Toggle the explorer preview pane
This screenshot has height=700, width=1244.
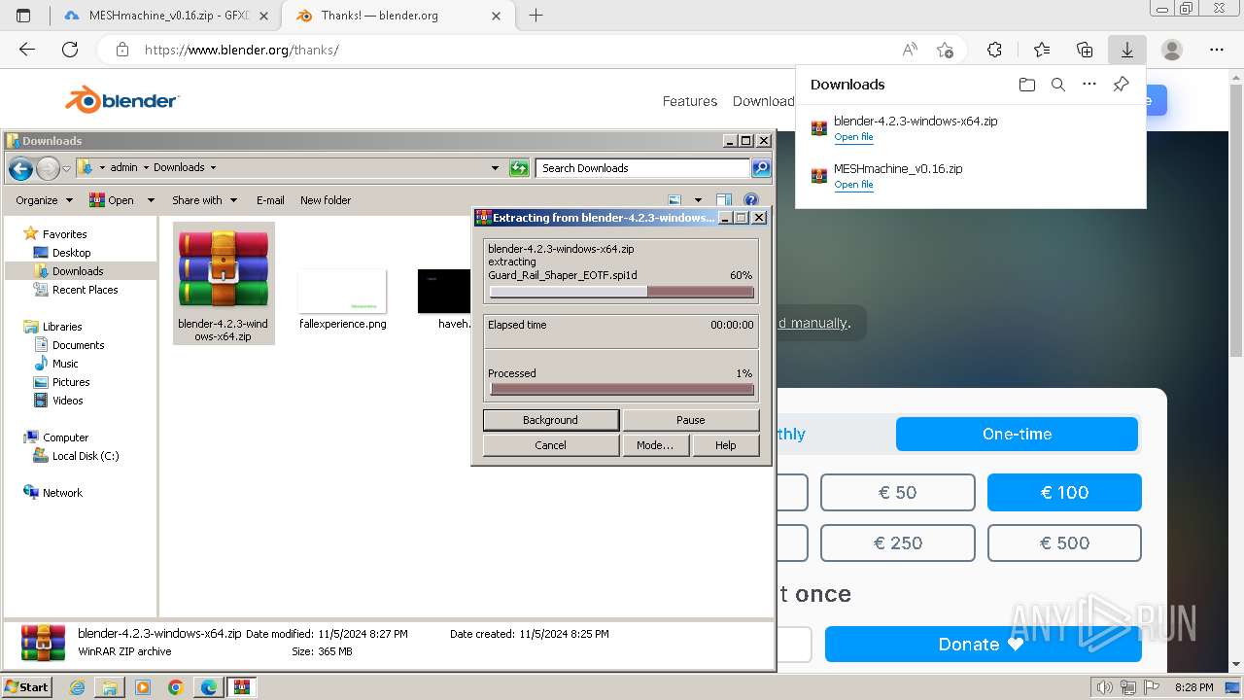pyautogui.click(x=724, y=200)
